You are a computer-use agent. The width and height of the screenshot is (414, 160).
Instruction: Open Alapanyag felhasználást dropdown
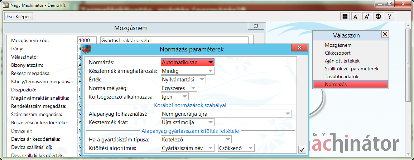click(x=226, y=114)
